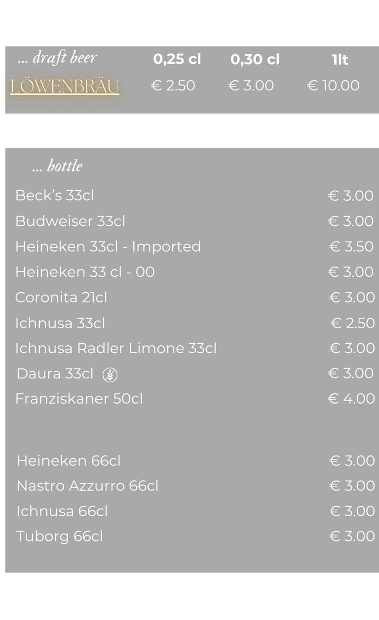Click the partial round emblem left of Löwenbräu
Screen dimensions: 379x620
(x=2, y=88)
